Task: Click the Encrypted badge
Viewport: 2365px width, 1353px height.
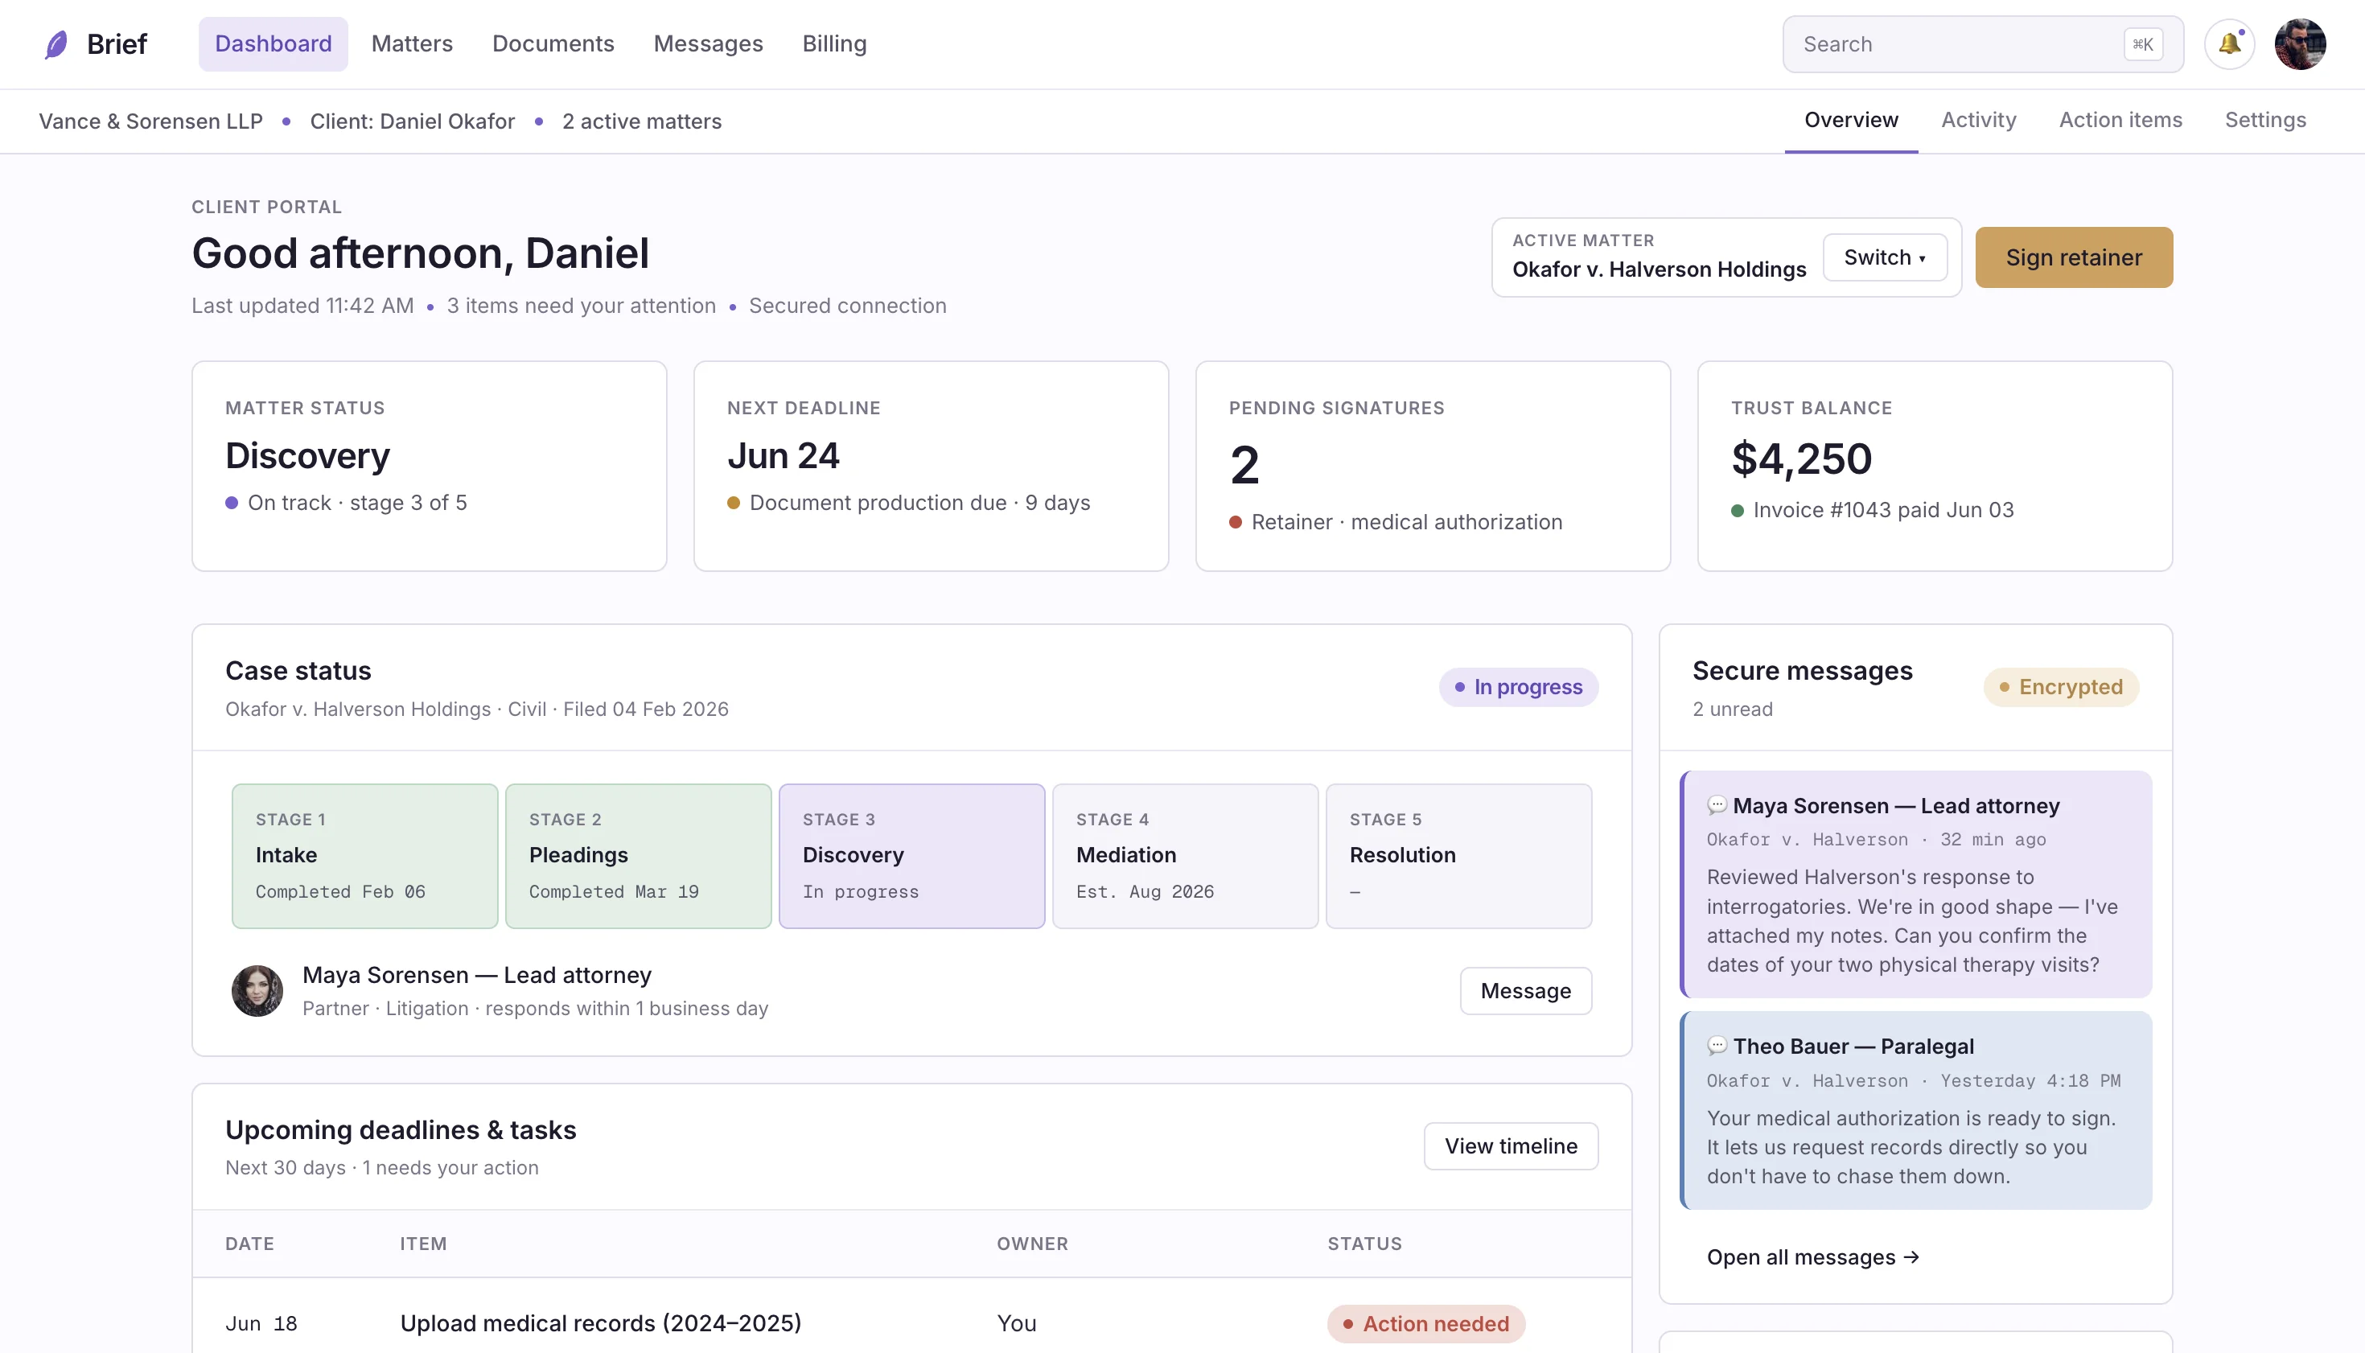Action: 2060,687
